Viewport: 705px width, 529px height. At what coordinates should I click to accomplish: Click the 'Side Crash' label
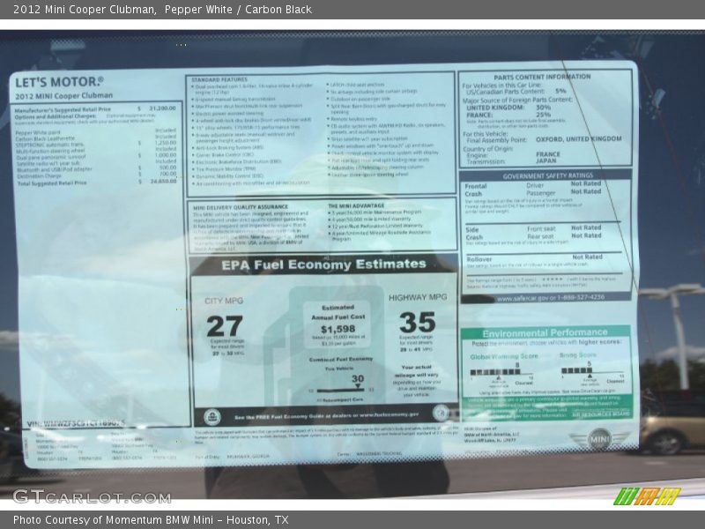pos(474,234)
